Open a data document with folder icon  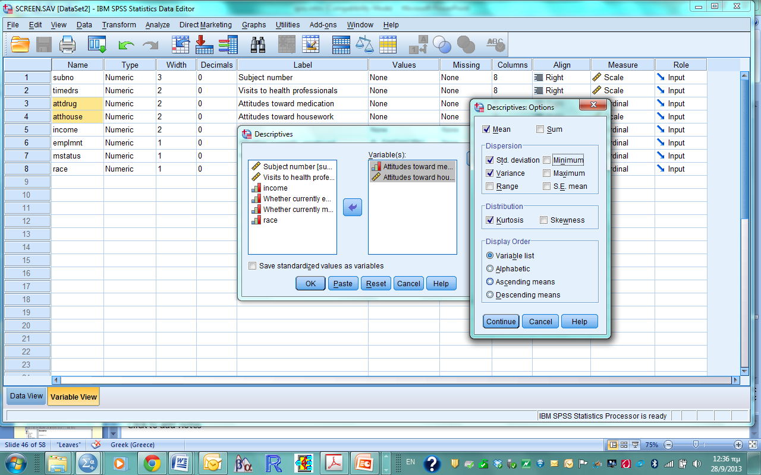tap(20, 45)
